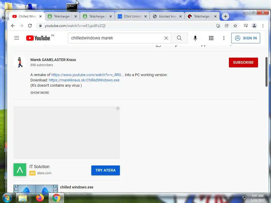This screenshot has width=271, height=203.
Task: Click the command prompt desktop icon
Action: click(x=71, y=7)
